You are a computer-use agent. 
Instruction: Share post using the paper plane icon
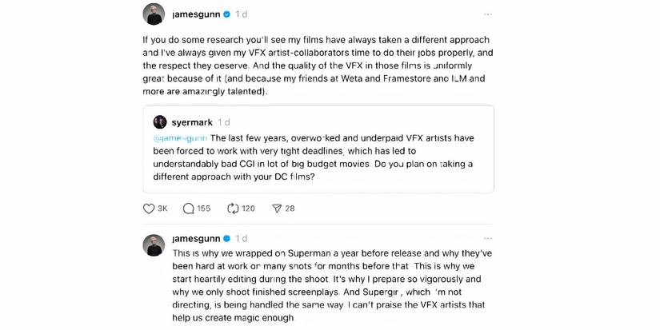click(x=277, y=209)
